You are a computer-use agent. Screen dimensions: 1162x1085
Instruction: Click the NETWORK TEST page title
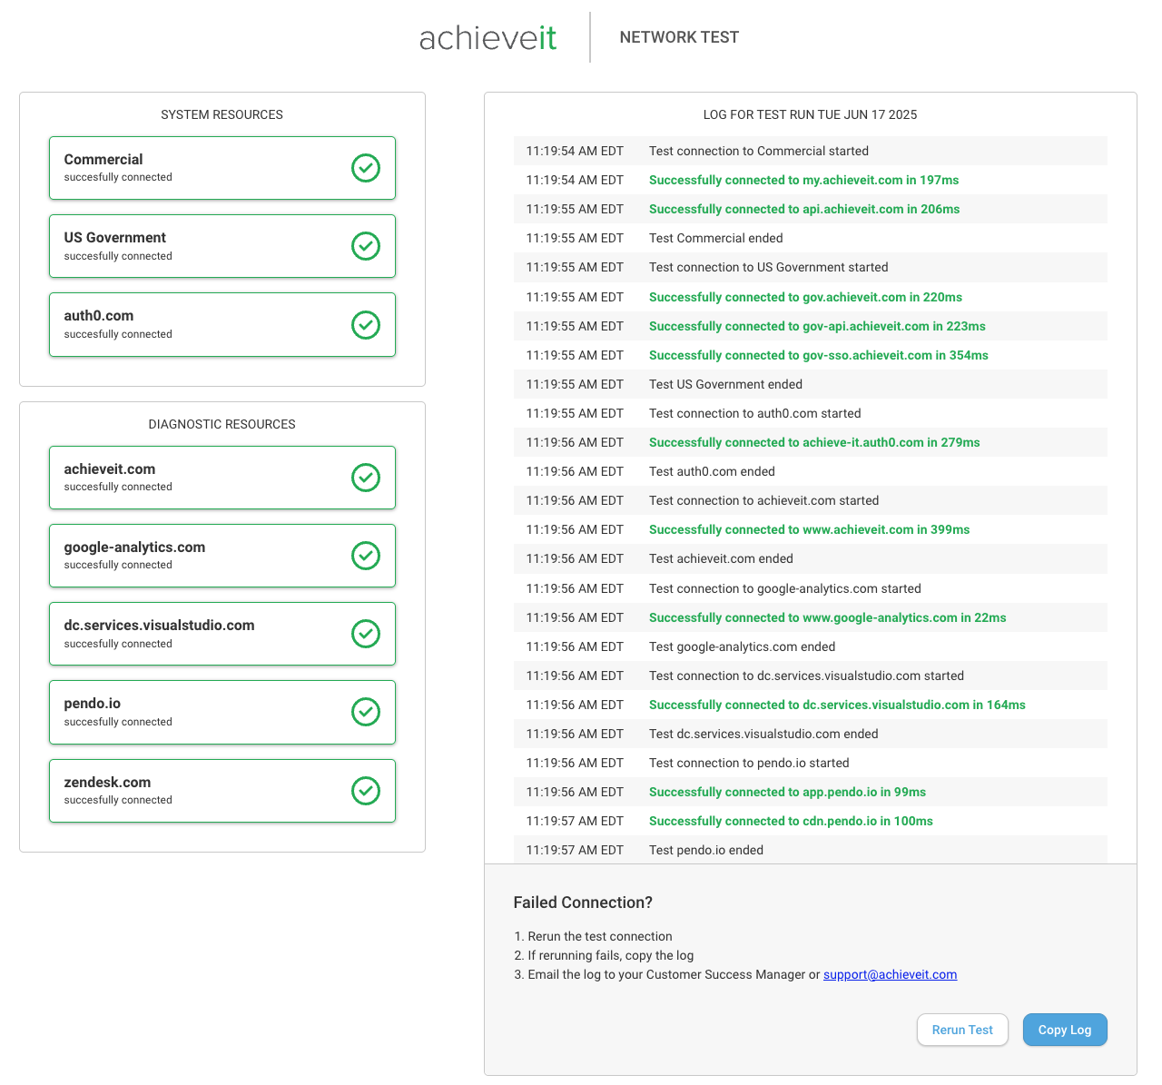pos(679,37)
